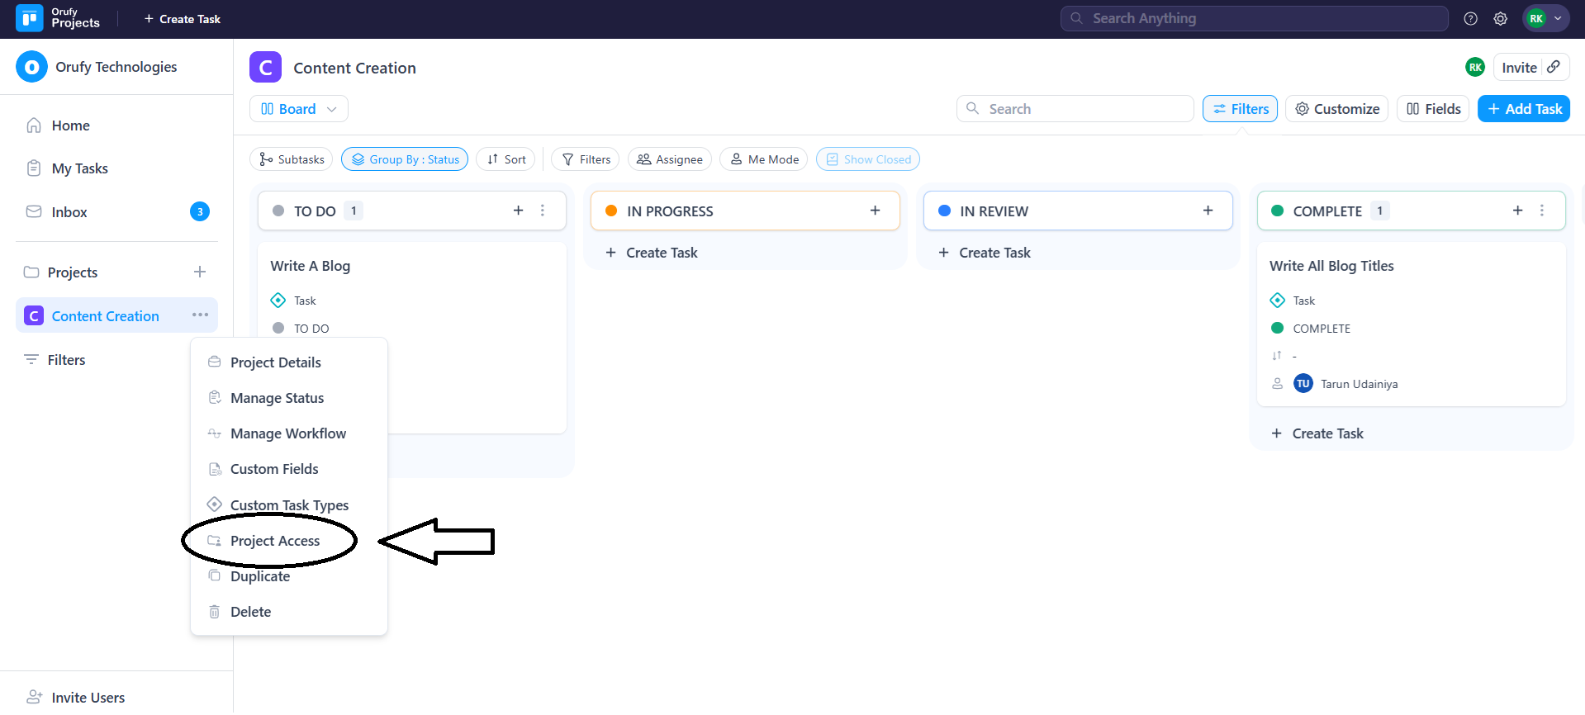The height and width of the screenshot is (715, 1585).
Task: Click the TU avatar for Tarun Udainiya
Action: click(x=1303, y=383)
